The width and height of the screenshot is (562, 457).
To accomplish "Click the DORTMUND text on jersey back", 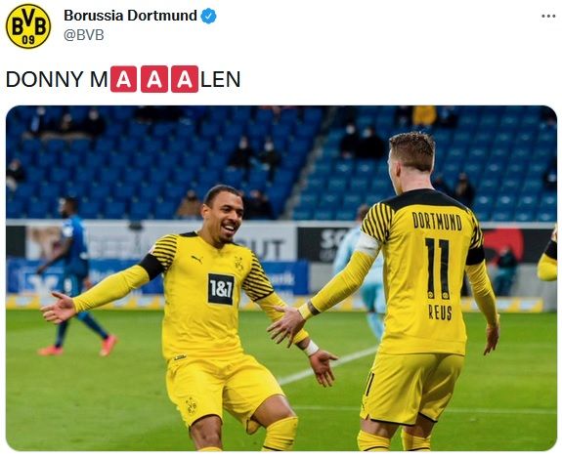I will coord(437,221).
